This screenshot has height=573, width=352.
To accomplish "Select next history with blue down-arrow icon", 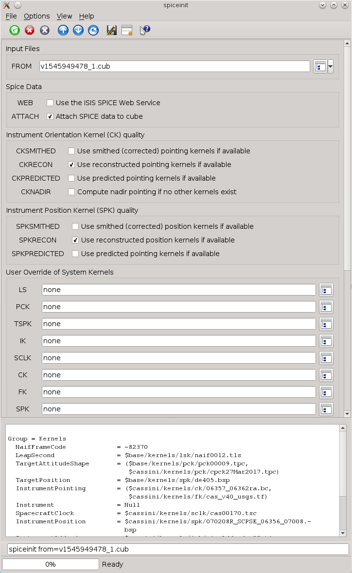I will (78, 30).
